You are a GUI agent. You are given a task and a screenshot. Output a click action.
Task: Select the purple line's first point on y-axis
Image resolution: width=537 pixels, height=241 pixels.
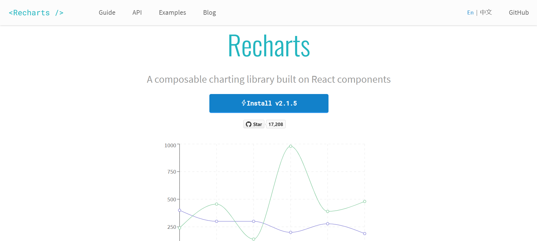point(180,210)
